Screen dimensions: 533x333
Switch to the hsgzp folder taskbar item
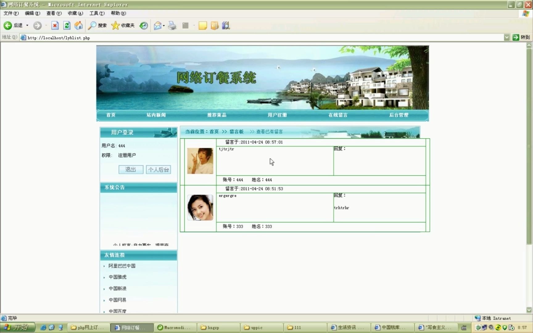pos(219,327)
